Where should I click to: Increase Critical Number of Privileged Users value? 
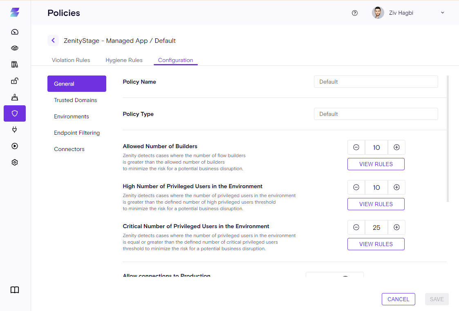[x=396, y=227]
